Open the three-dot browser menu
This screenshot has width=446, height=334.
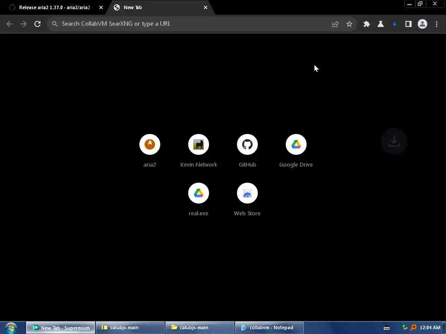coord(436,24)
